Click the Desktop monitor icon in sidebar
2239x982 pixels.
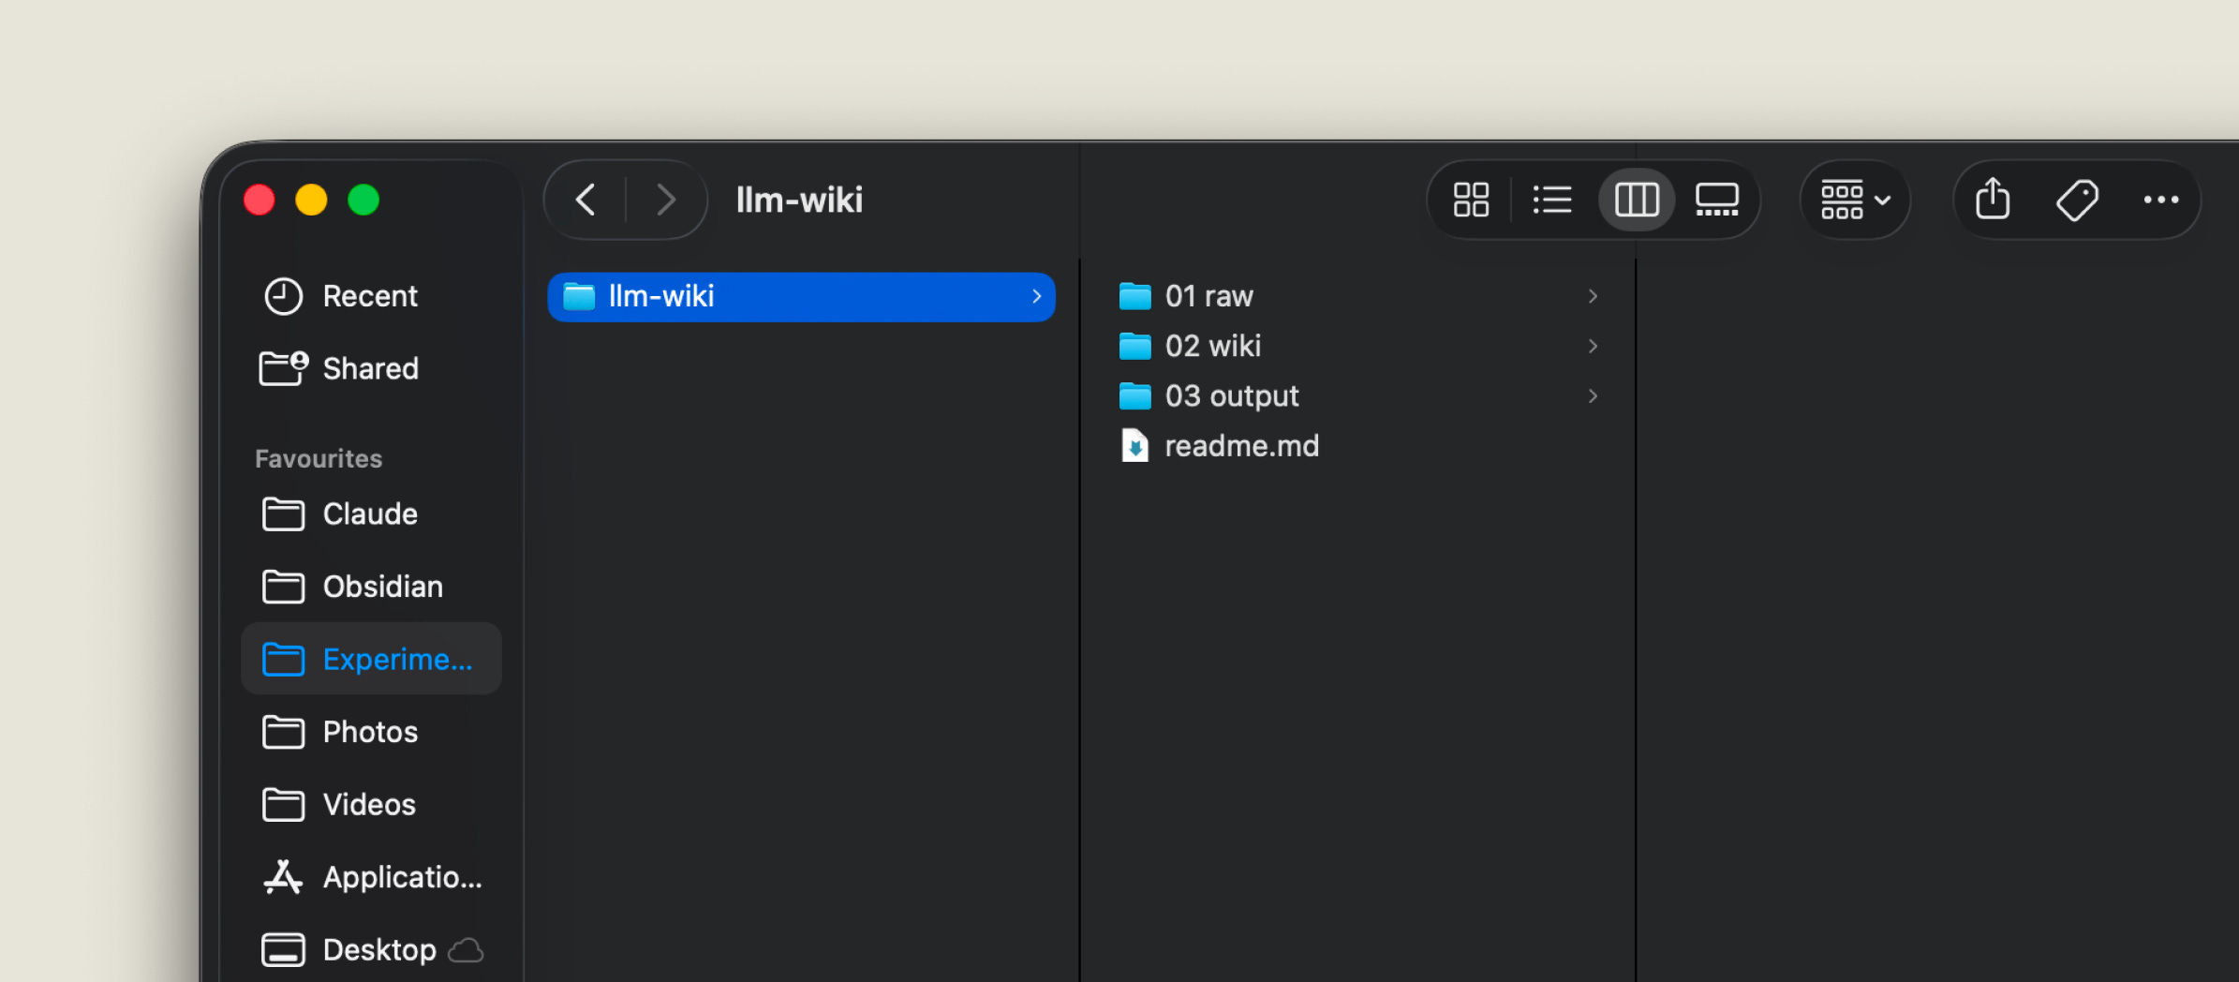283,949
